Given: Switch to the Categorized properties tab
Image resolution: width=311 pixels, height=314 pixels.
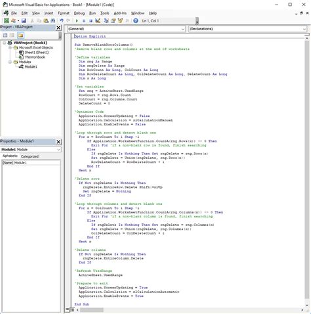Looking at the screenshot, I should tap(30, 156).
